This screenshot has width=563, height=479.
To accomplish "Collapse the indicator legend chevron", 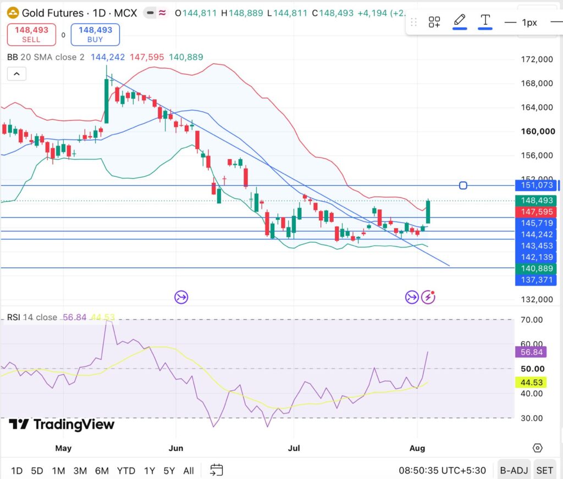I will point(16,74).
